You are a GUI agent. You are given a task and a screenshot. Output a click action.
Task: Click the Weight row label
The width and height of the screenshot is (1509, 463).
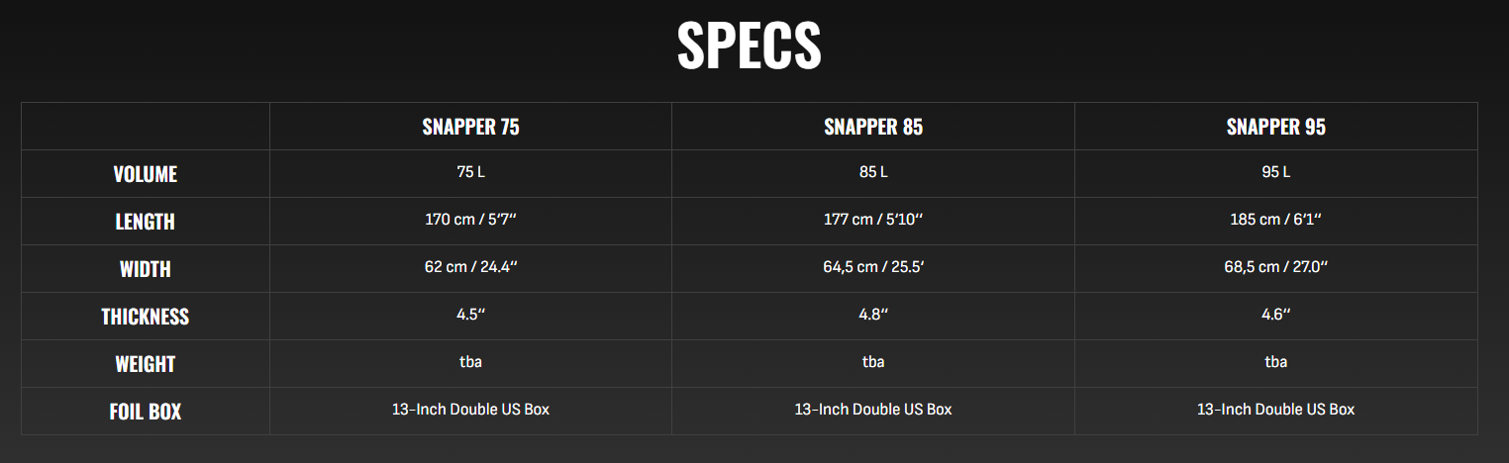click(146, 364)
